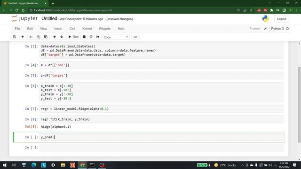
Task: Open the Kernel menu
Action: click(x=87, y=29)
